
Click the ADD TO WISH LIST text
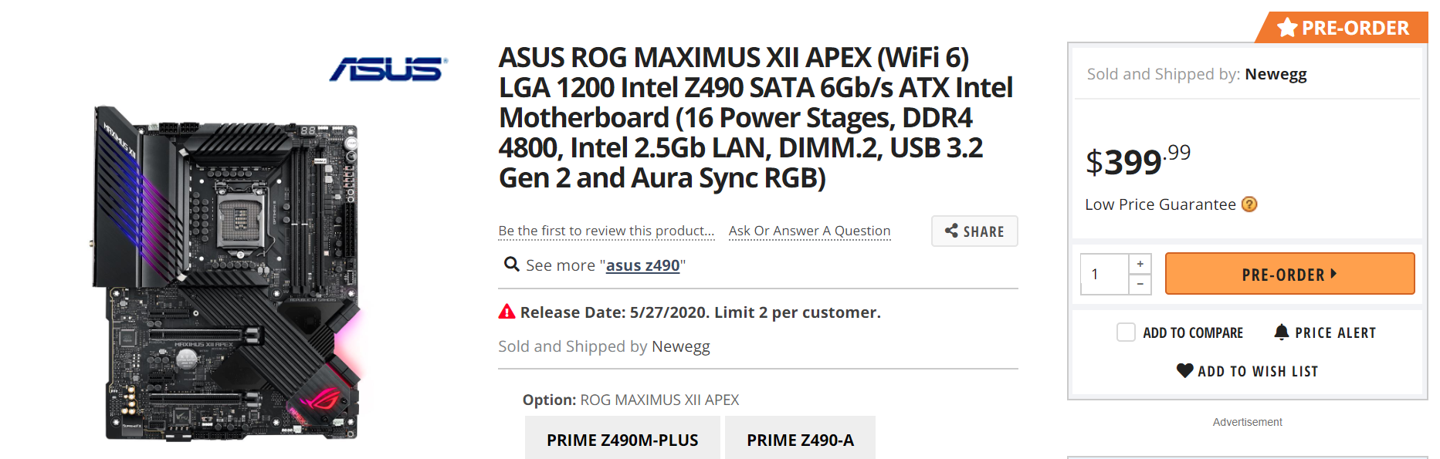tap(1257, 371)
